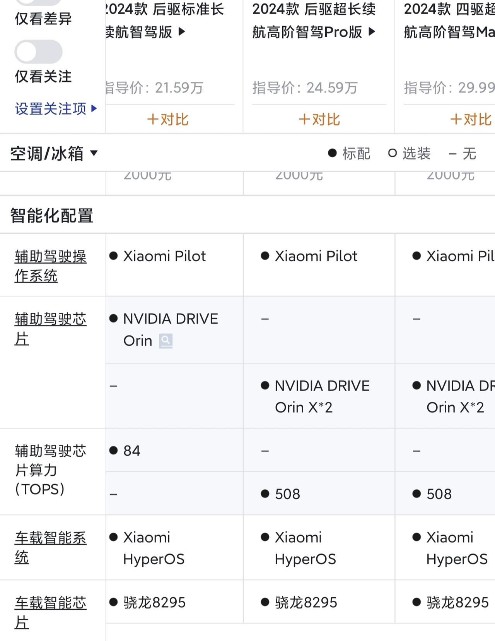The height and width of the screenshot is (641, 495).
Task: Add 24.59万 model to compare with +对比
Action: pos(319,119)
